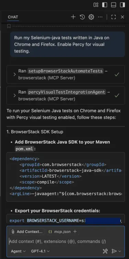Add mcp.json with the plus icon
This screenshot has height=259, width=129.
click(x=75, y=232)
